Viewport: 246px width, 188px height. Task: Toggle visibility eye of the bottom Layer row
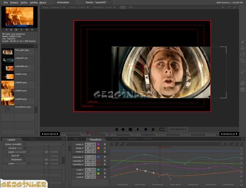[47, 163]
